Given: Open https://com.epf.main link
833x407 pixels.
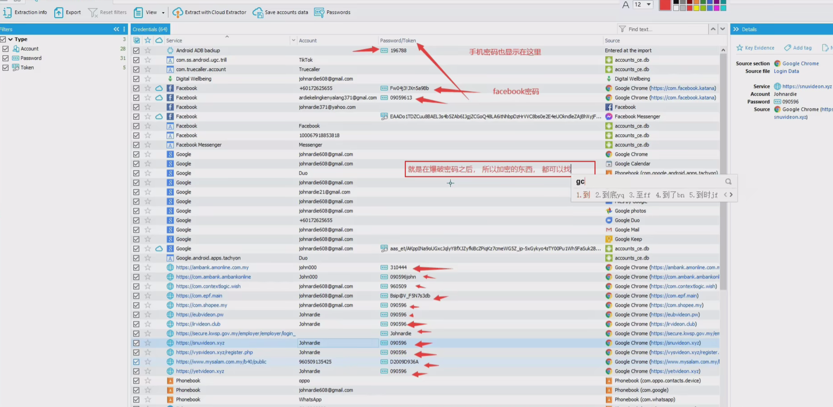Looking at the screenshot, I should point(199,296).
